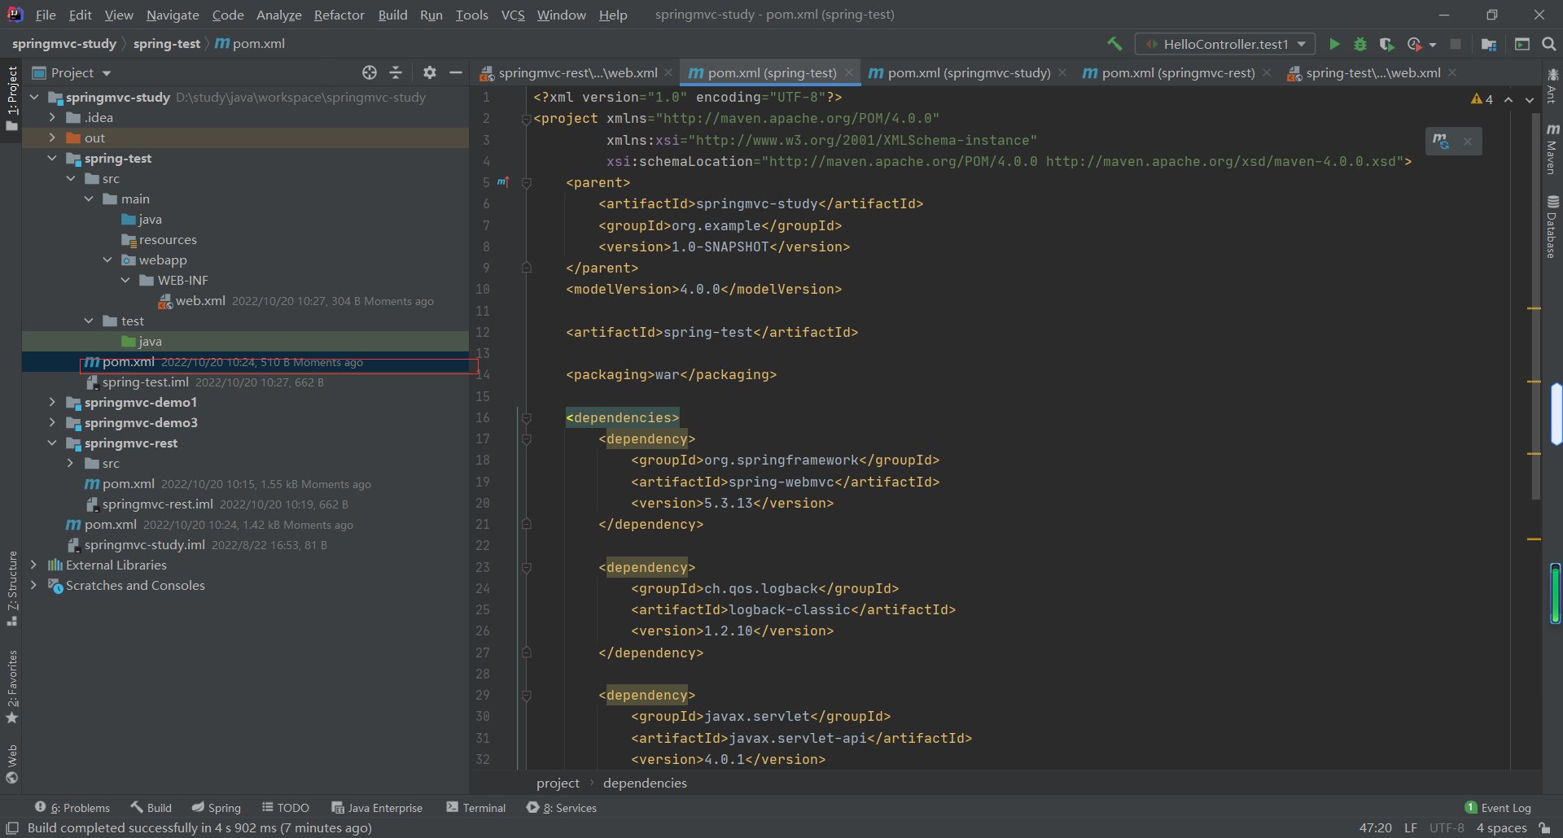Toggle the Structure tool window sidebar

click(x=12, y=587)
